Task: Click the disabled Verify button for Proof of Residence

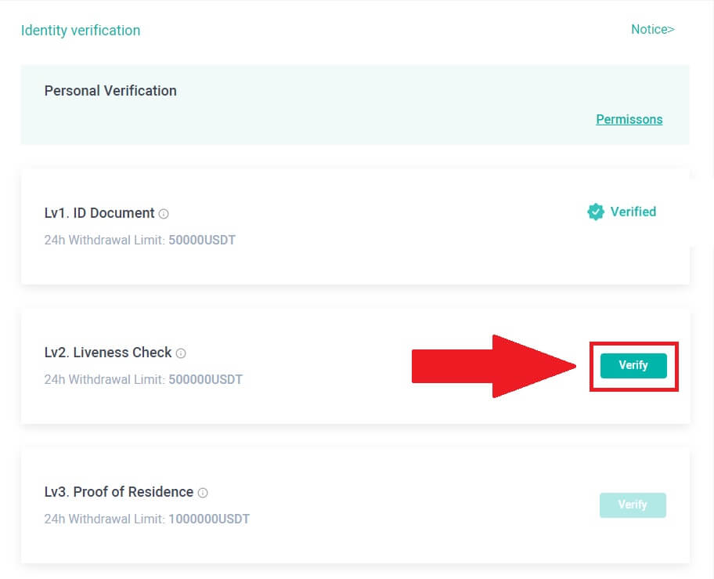Action: pyautogui.click(x=633, y=505)
